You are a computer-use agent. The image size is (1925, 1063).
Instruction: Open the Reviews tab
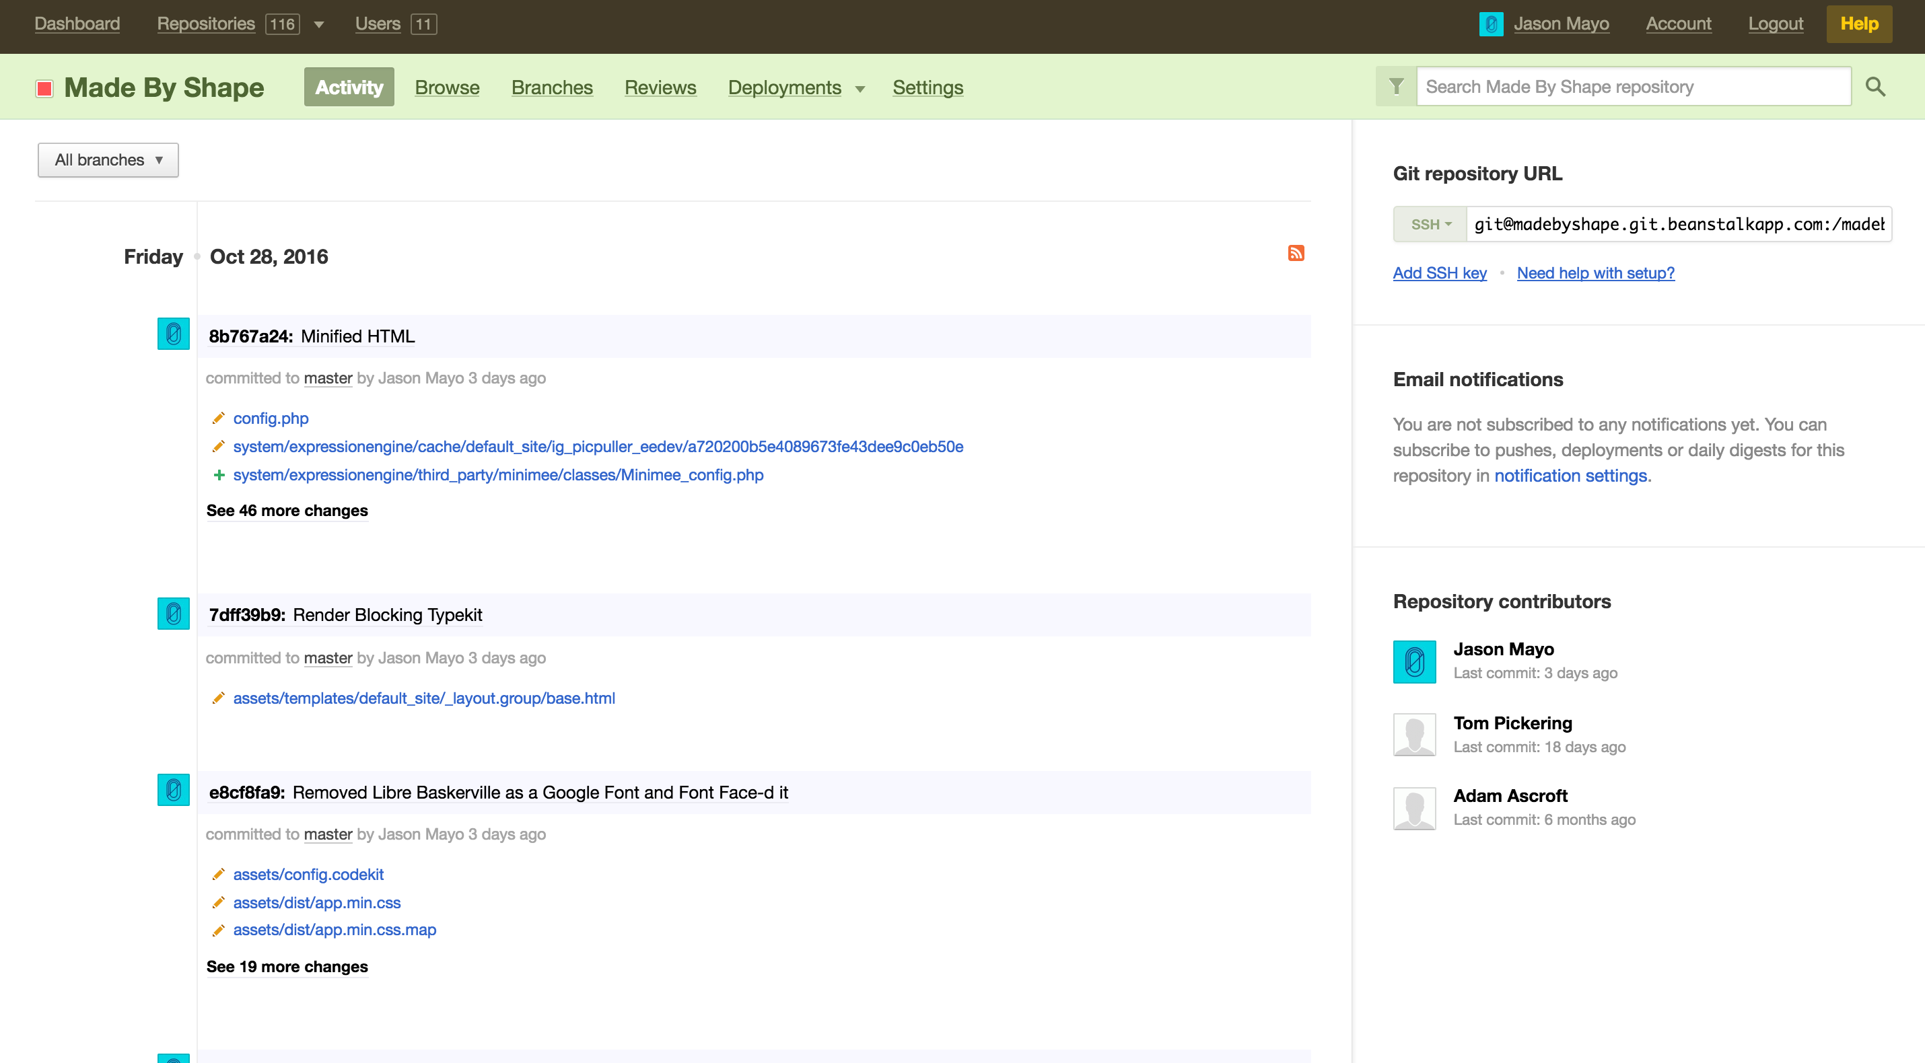point(660,87)
